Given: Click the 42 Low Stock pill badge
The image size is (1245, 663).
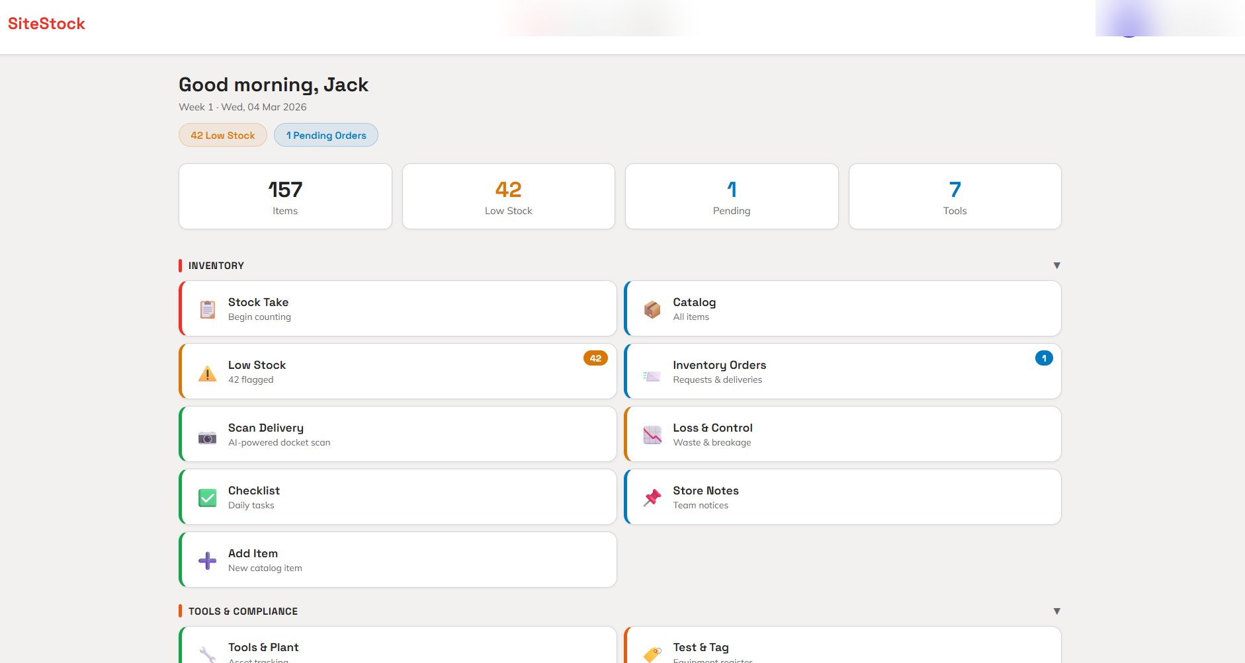Looking at the screenshot, I should 222,135.
